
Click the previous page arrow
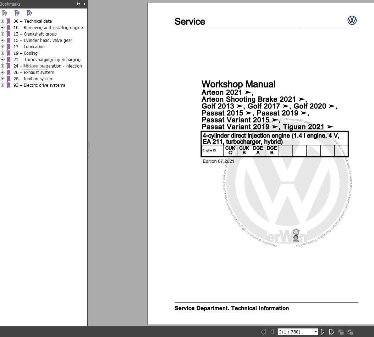272,331
